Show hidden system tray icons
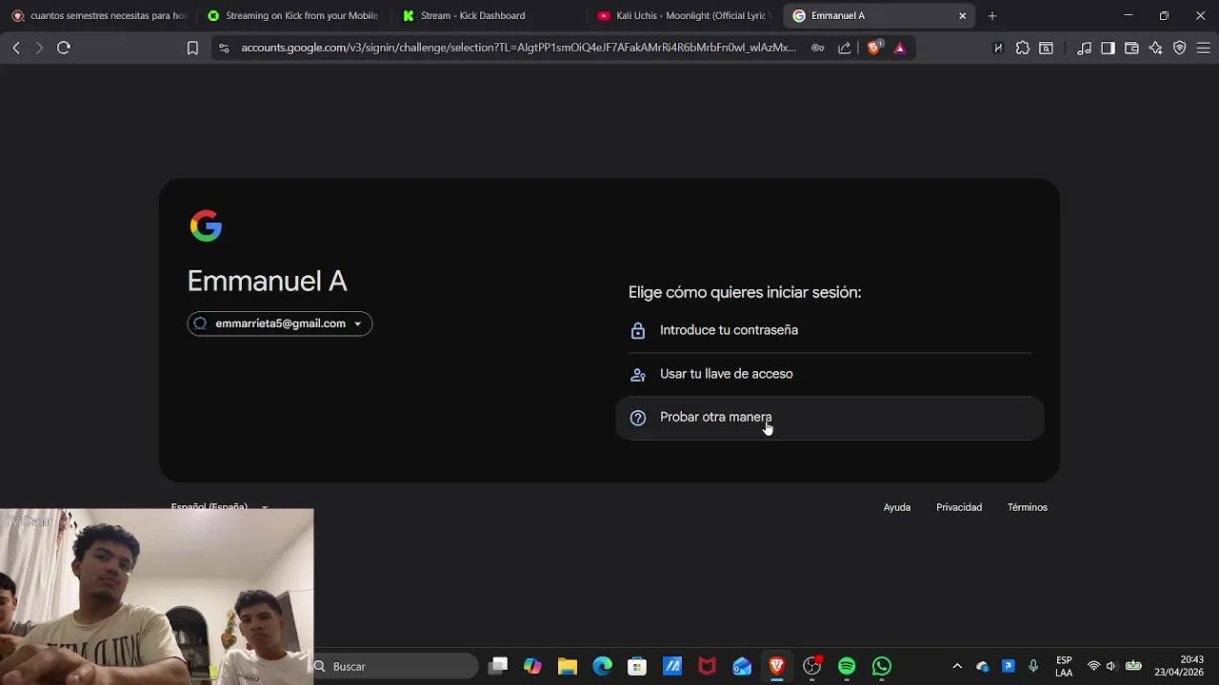The width and height of the screenshot is (1219, 685). pos(957,666)
